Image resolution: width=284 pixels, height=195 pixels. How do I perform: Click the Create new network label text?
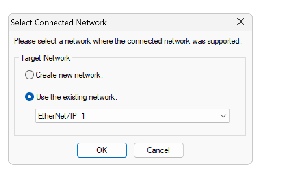tap(69, 75)
